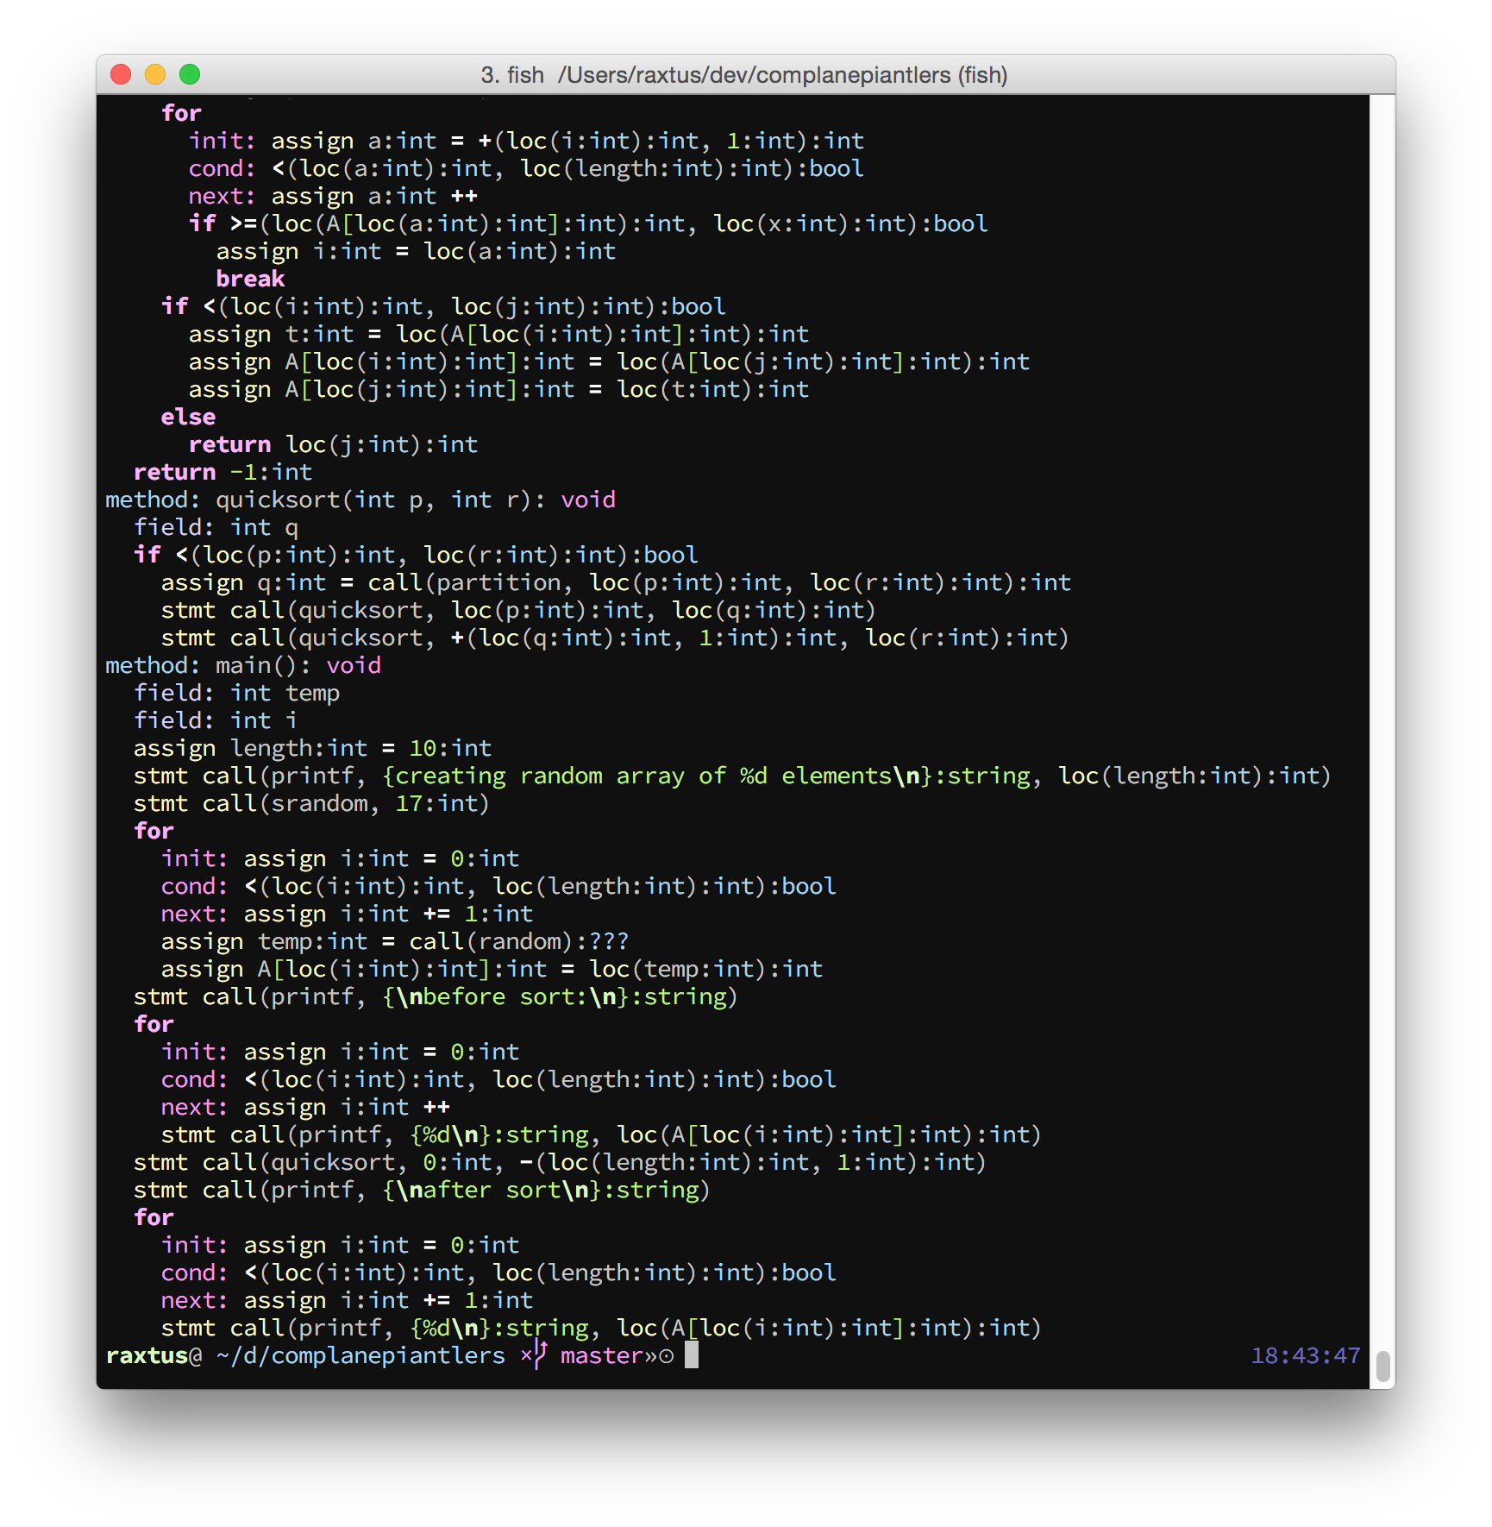Click the ~/d/complanepiantlers path in the prompt
Viewport: 1492px width, 1527px height.
click(360, 1356)
